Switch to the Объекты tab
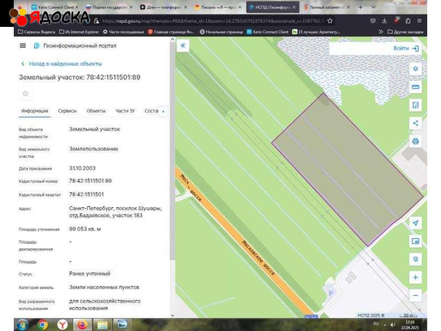 96,111
